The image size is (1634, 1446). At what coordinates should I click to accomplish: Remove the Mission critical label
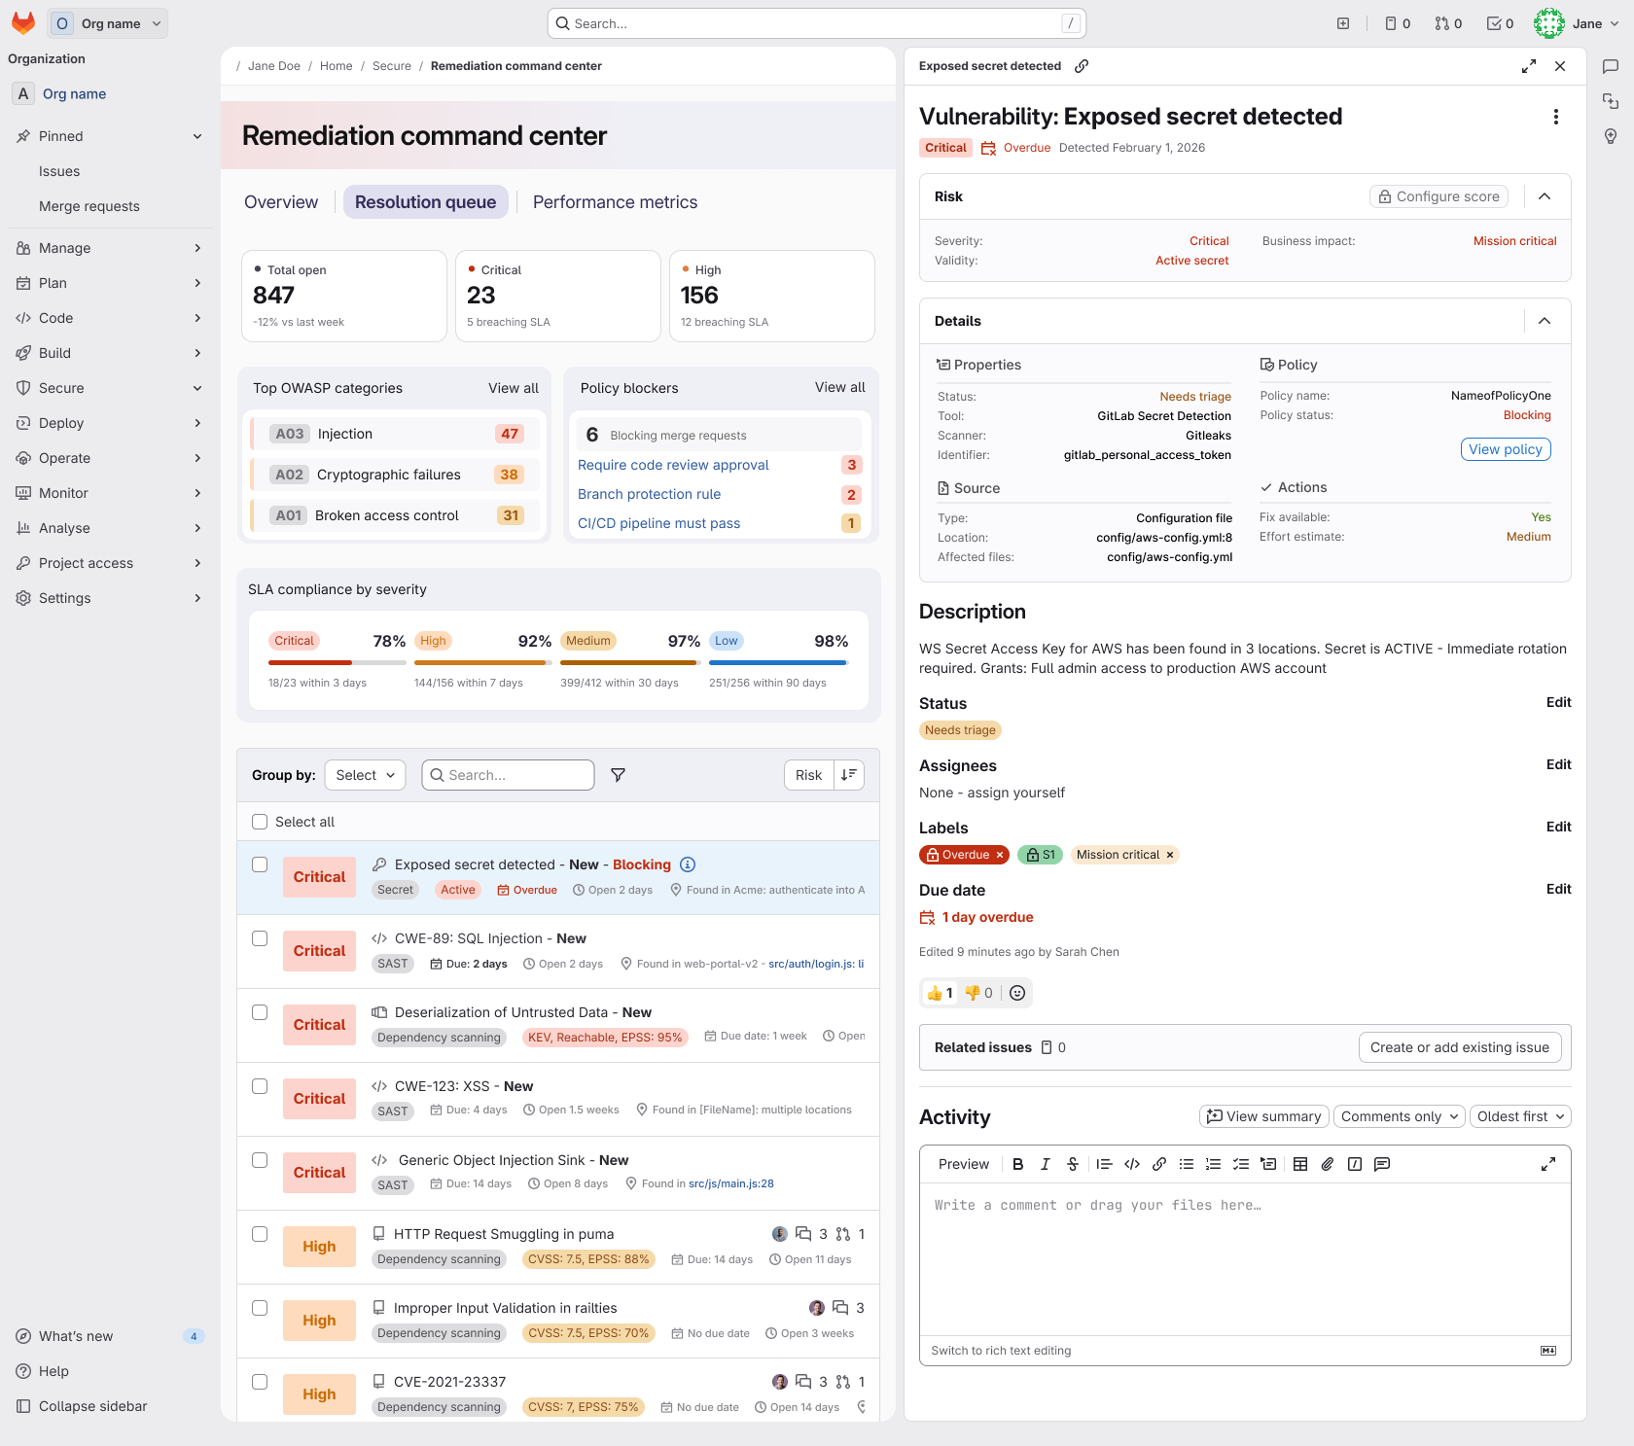1170,855
